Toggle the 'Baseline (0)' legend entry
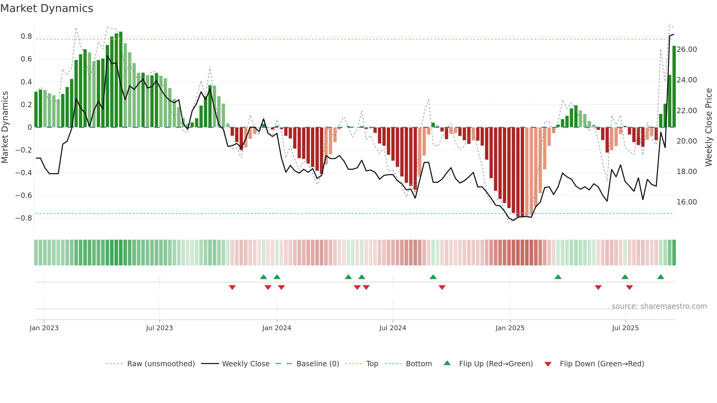The height and width of the screenshot is (403, 717). click(x=307, y=364)
